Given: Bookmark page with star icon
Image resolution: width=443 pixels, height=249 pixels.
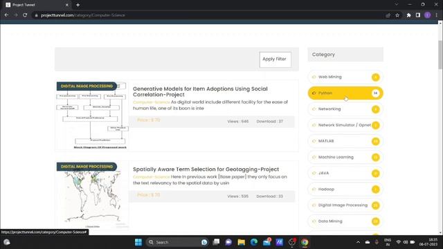Looking at the screenshot, I should pos(397,15).
